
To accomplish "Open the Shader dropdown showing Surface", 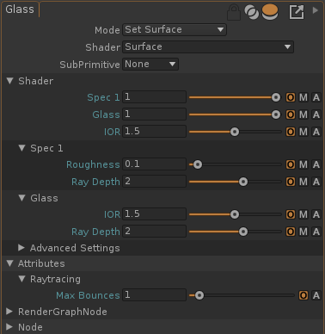I will pos(208,47).
